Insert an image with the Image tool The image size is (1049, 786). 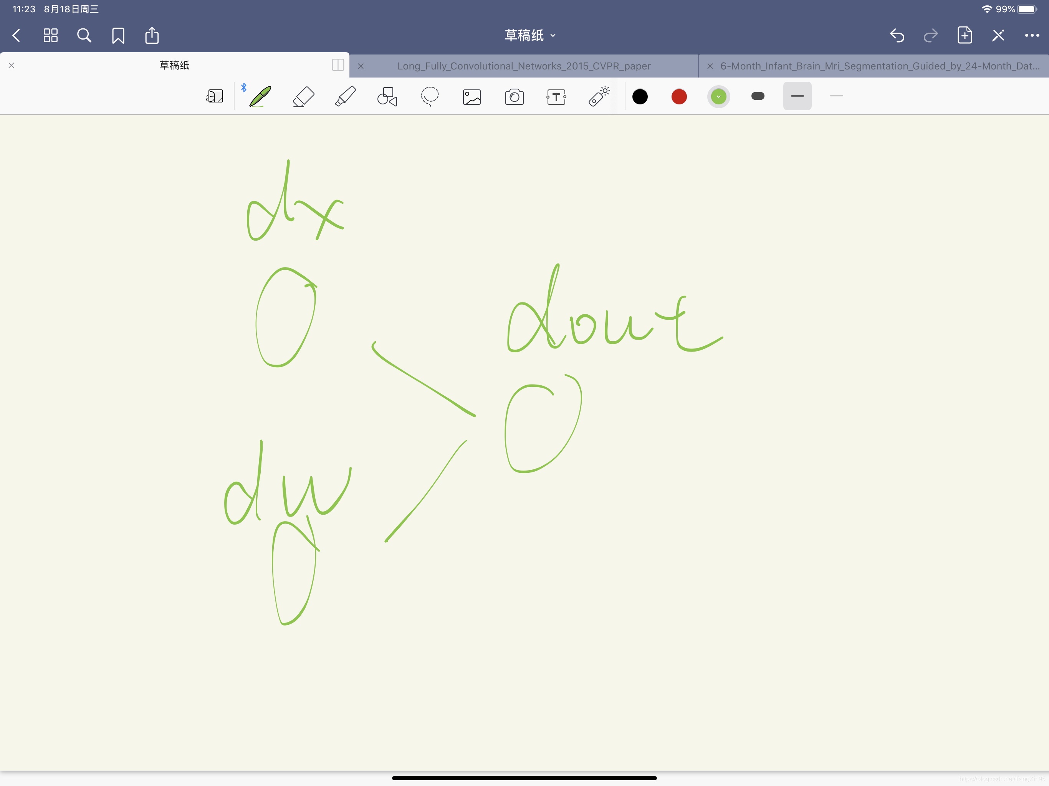(472, 97)
